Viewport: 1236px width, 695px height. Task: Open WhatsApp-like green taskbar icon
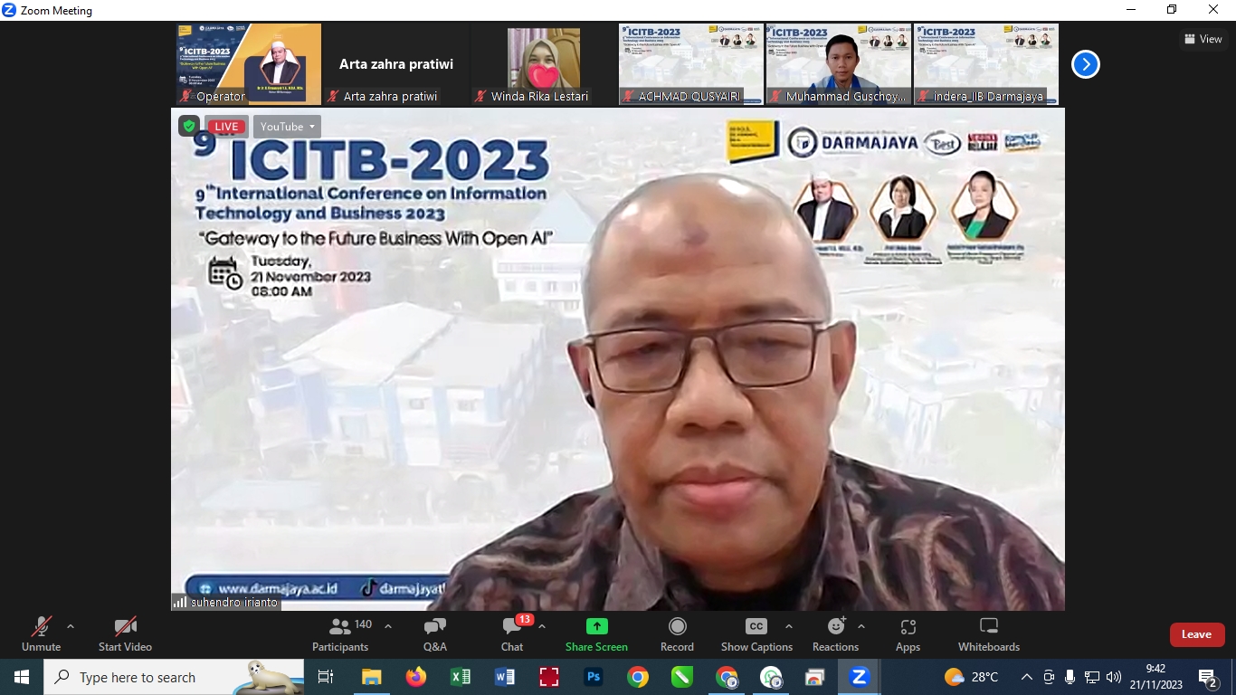click(x=771, y=677)
